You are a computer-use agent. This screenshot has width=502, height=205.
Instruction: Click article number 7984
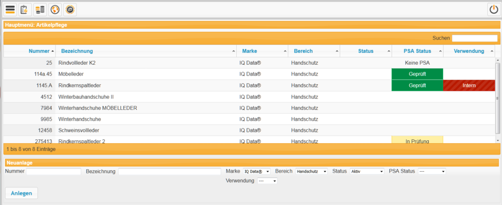tap(47, 108)
